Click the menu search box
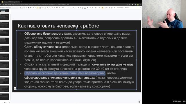 coord(9,8)
